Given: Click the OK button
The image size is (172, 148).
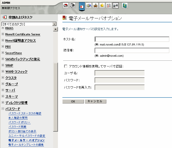Looking at the screenshot, I should point(73,101).
